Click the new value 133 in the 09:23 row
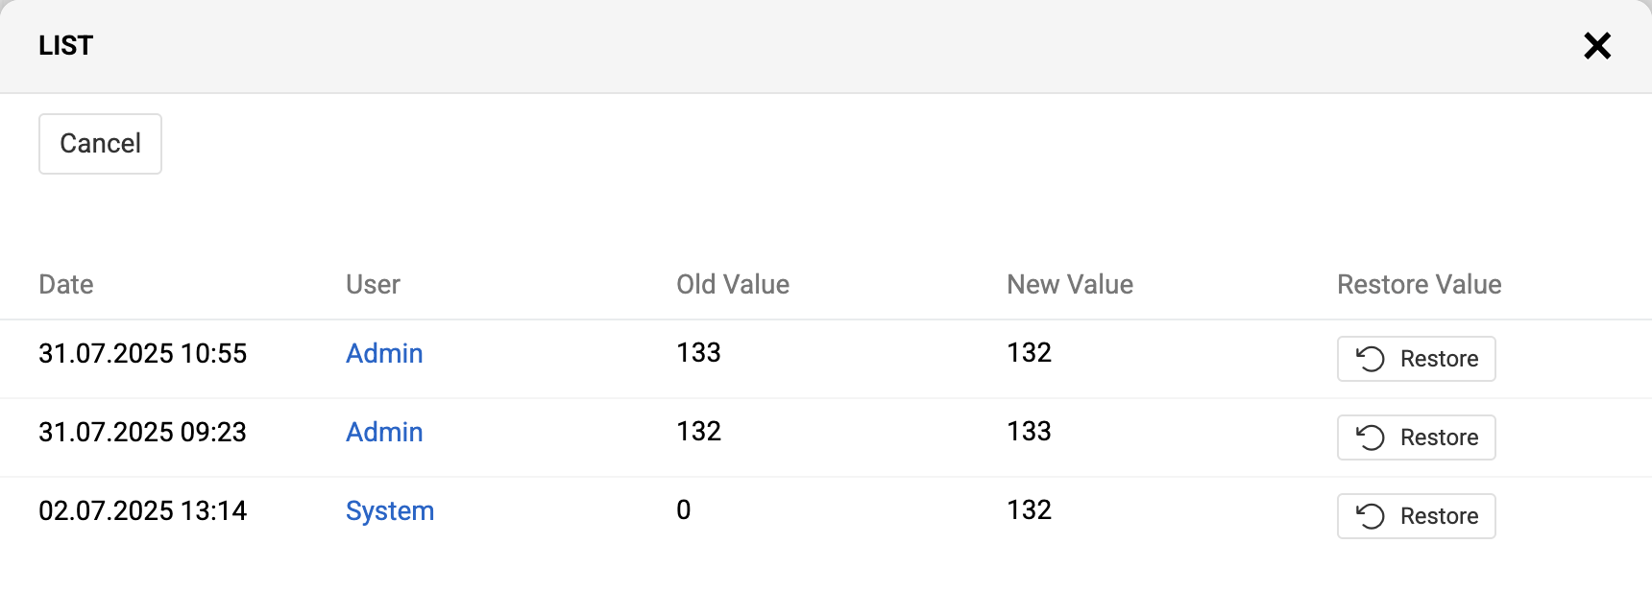 (x=1029, y=431)
